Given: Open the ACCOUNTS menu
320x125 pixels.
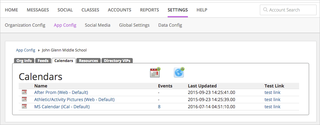Looking at the screenshot, I should 120,10.
